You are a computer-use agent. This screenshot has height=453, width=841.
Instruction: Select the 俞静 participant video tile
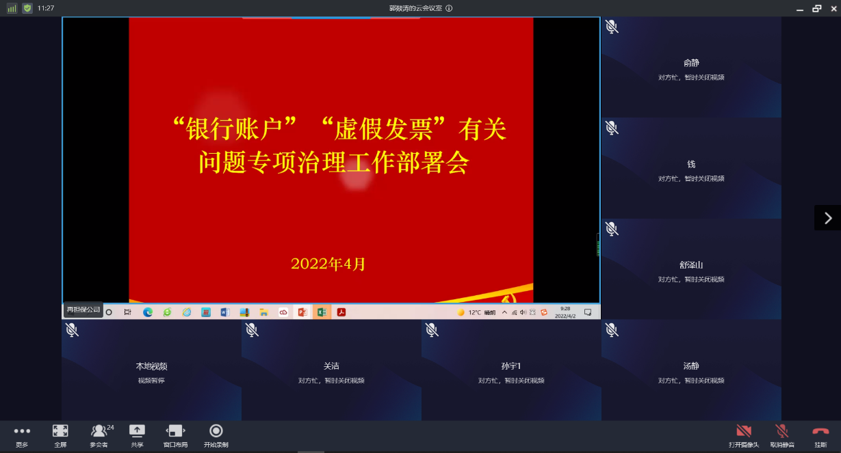point(691,68)
